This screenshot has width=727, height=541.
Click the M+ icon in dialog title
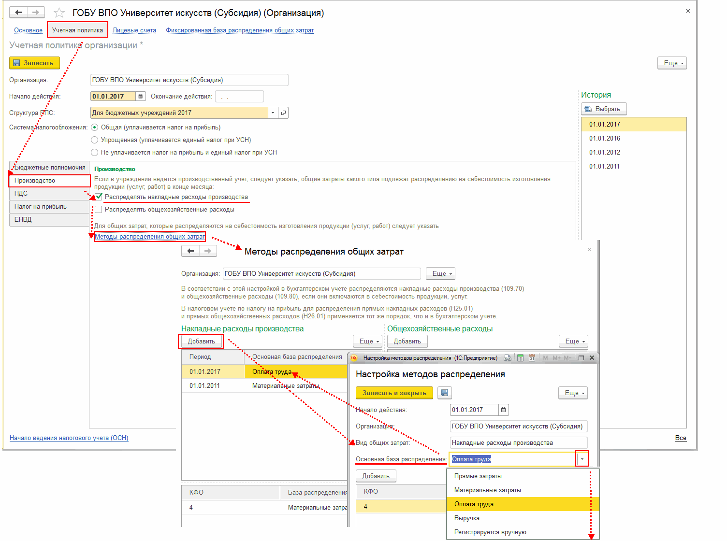pos(556,358)
